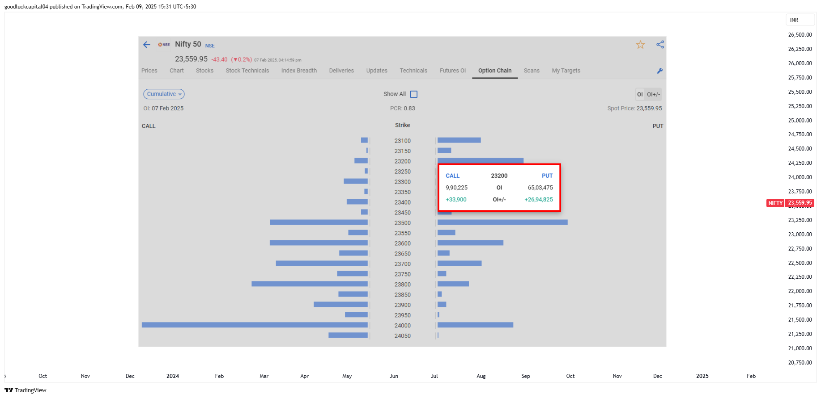Go back with the left arrow icon
The height and width of the screenshot is (398, 821).
pos(146,45)
